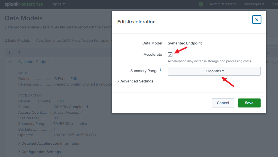Click the Update acceleration link
Screen dimensions: 278x157
(44, 101)
